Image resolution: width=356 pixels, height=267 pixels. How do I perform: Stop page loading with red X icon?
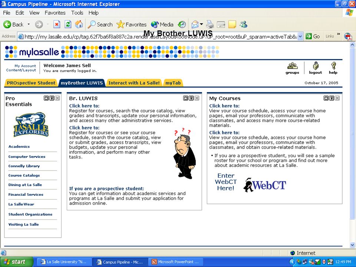point(57,24)
